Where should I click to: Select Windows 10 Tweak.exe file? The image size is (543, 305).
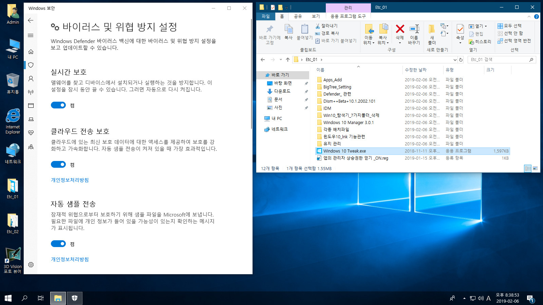click(412, 151)
